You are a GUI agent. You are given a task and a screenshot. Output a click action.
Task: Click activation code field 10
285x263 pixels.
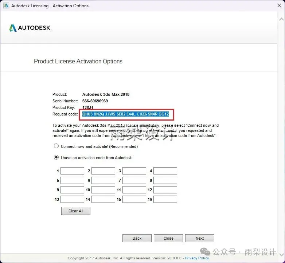[103, 190]
